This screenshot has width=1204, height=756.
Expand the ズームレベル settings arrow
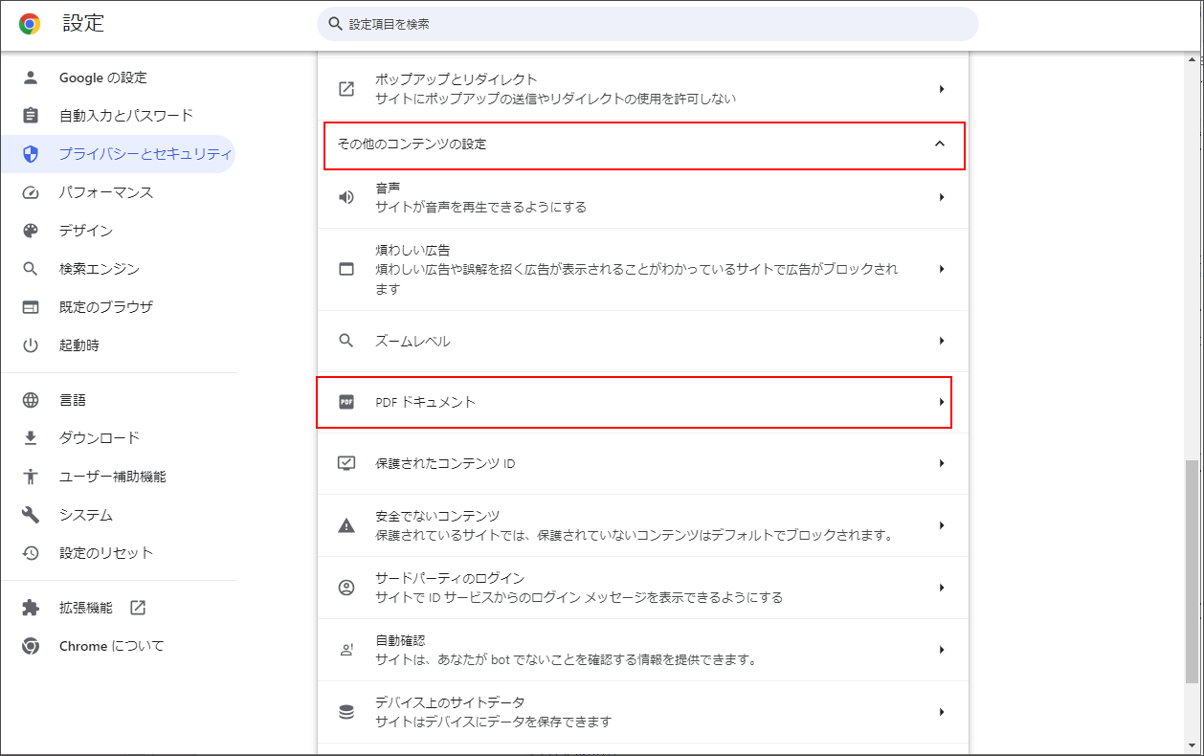click(941, 341)
